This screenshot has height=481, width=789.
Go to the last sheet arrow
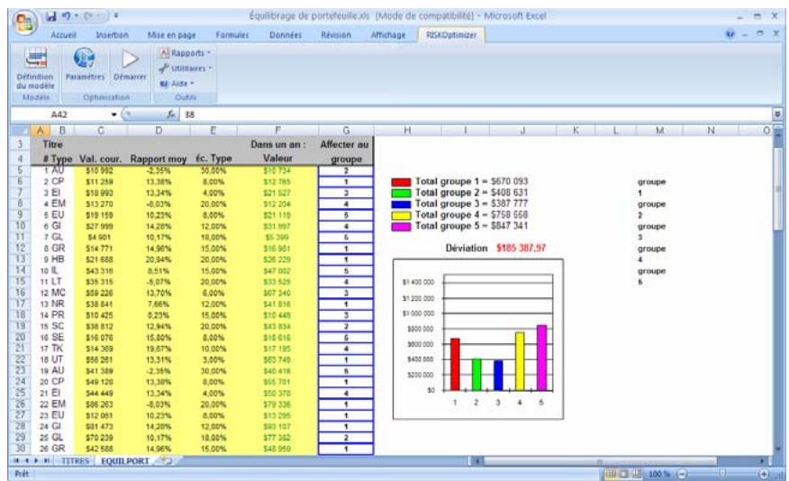[47, 461]
